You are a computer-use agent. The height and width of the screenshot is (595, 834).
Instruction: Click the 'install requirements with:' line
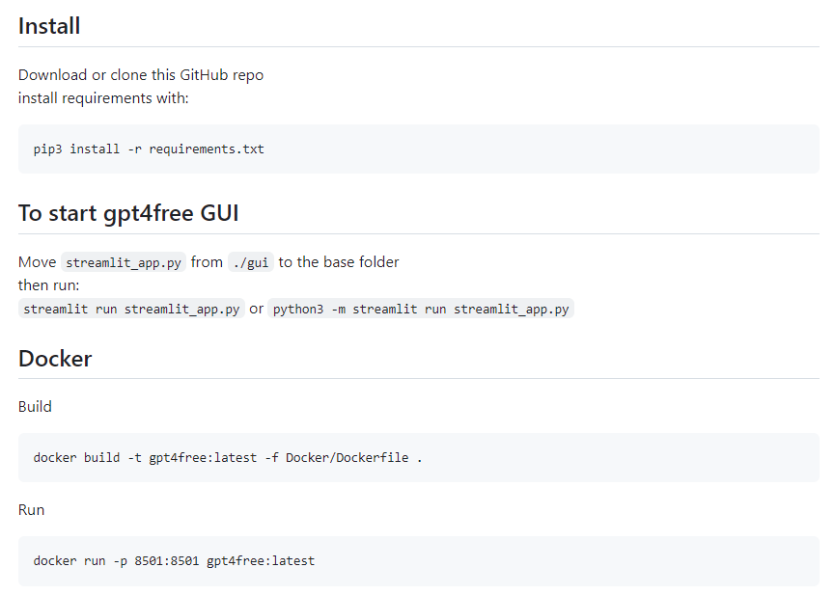(x=103, y=98)
